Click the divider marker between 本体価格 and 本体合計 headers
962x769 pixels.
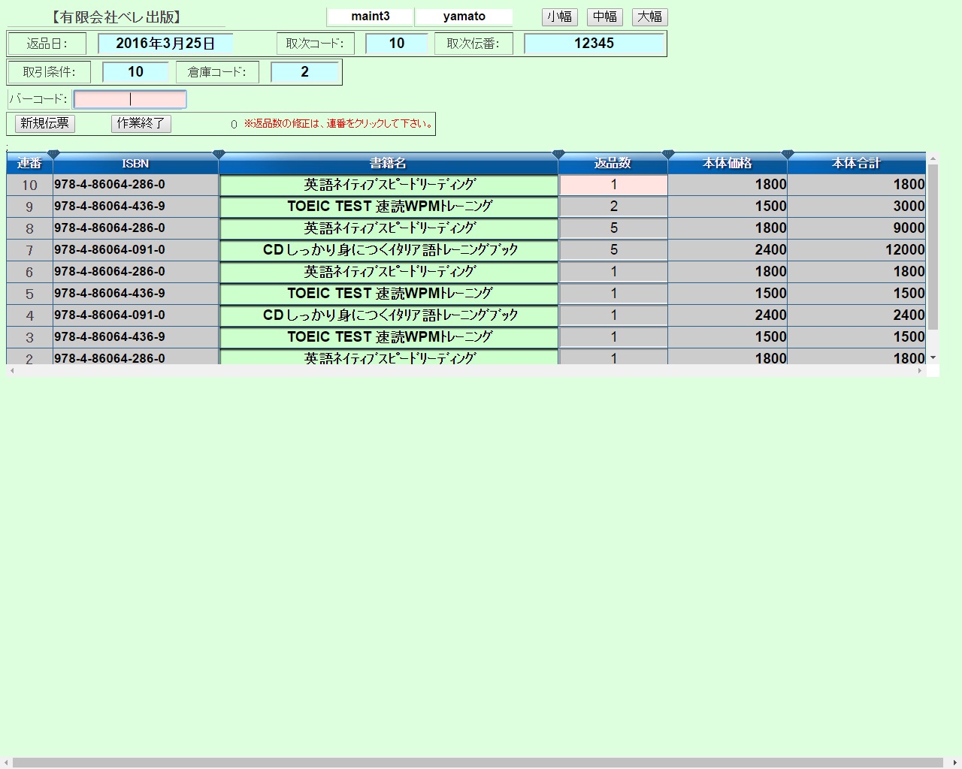pyautogui.click(x=788, y=155)
